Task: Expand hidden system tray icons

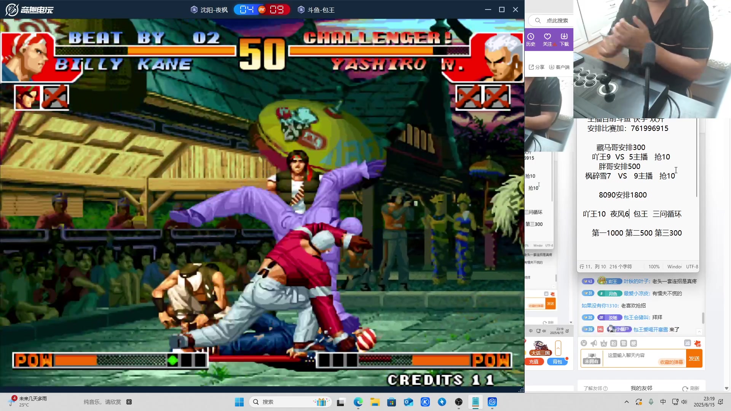Action: pos(627,402)
